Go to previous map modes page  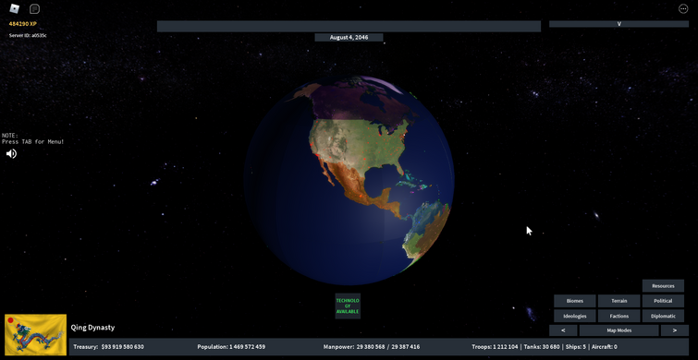point(563,330)
